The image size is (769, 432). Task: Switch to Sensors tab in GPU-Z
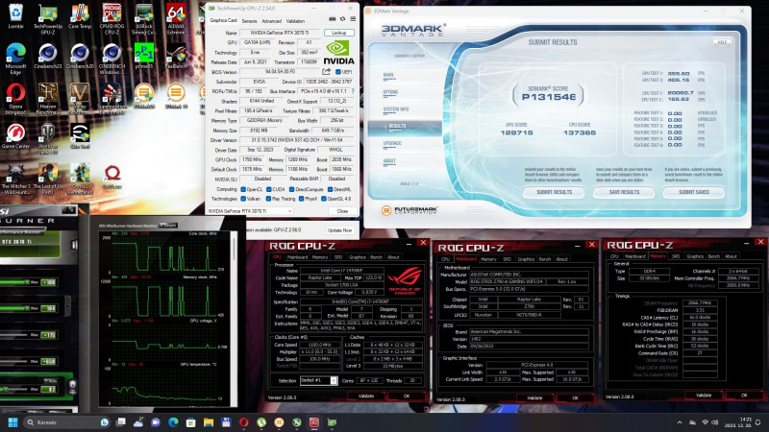coord(249,21)
